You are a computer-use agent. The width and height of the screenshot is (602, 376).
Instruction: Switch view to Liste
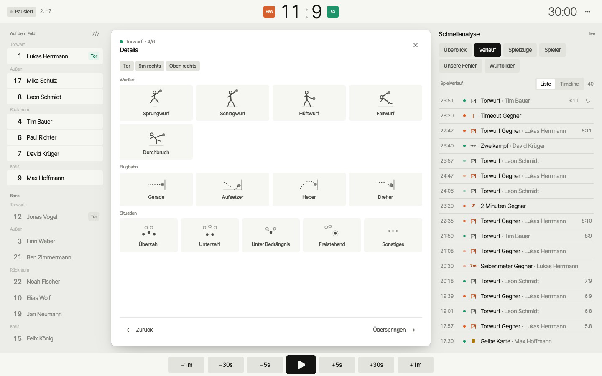tap(546, 84)
